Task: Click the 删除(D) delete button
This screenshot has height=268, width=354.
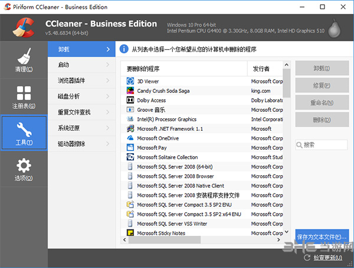Action: (x=322, y=120)
